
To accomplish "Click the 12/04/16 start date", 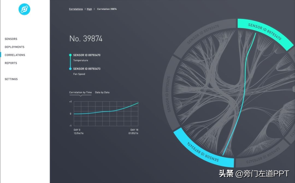I will click(79, 133).
